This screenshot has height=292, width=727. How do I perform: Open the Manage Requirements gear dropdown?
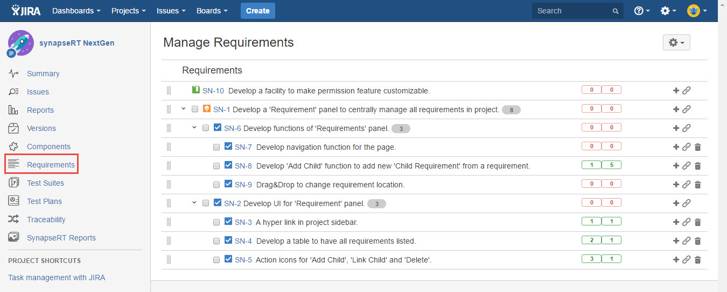(x=676, y=42)
